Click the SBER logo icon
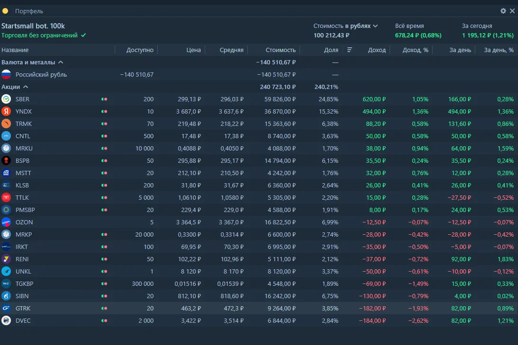 pos(6,99)
